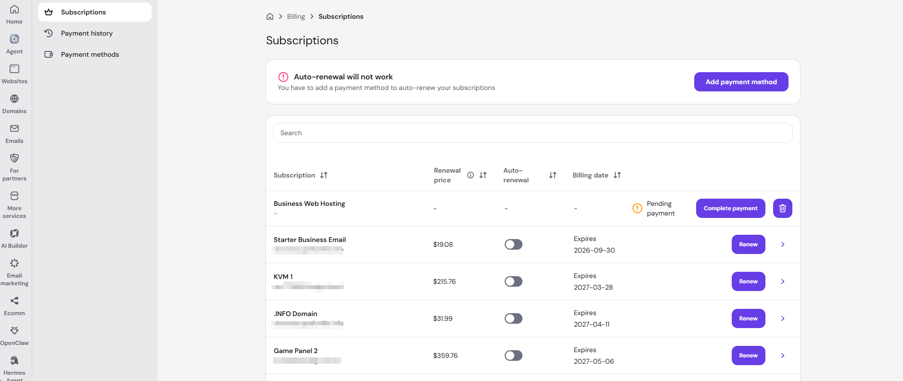
Task: Open the Domains globe icon in sidebar
Action: [x=14, y=99]
